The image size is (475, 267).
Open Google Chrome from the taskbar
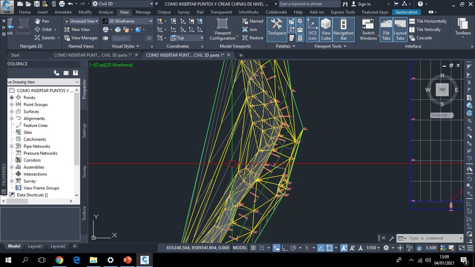click(59, 260)
